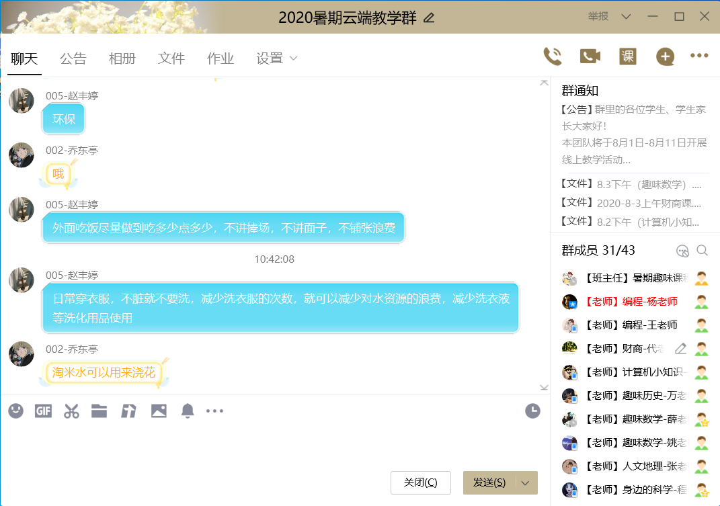Click the scroll-to-bottom arrow in chat
The width and height of the screenshot is (720, 506).
(x=544, y=388)
